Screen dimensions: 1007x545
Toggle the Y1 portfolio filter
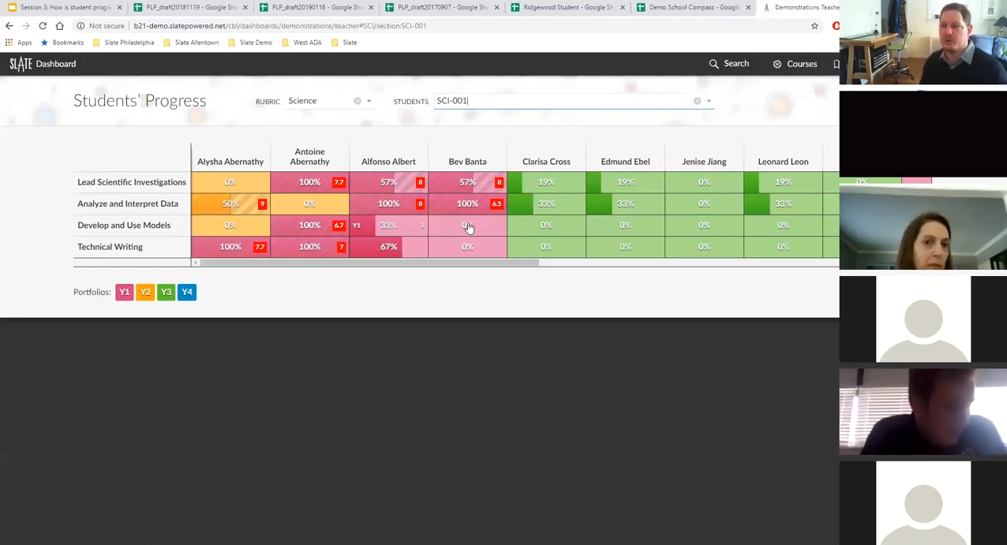pyautogui.click(x=124, y=292)
